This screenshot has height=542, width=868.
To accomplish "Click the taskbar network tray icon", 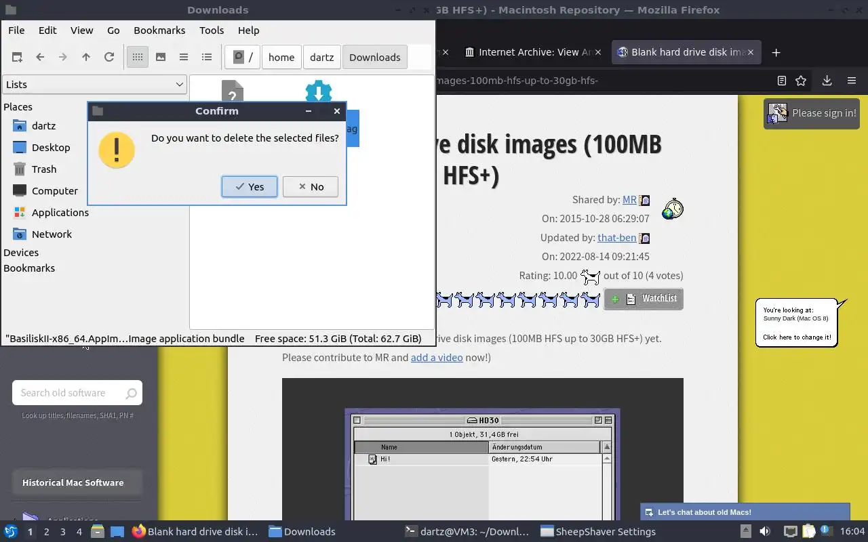I will [x=790, y=532].
